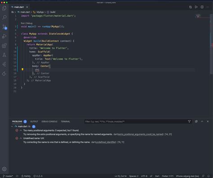
Task: Open the Testing flask view
Action: [x=4, y=55]
